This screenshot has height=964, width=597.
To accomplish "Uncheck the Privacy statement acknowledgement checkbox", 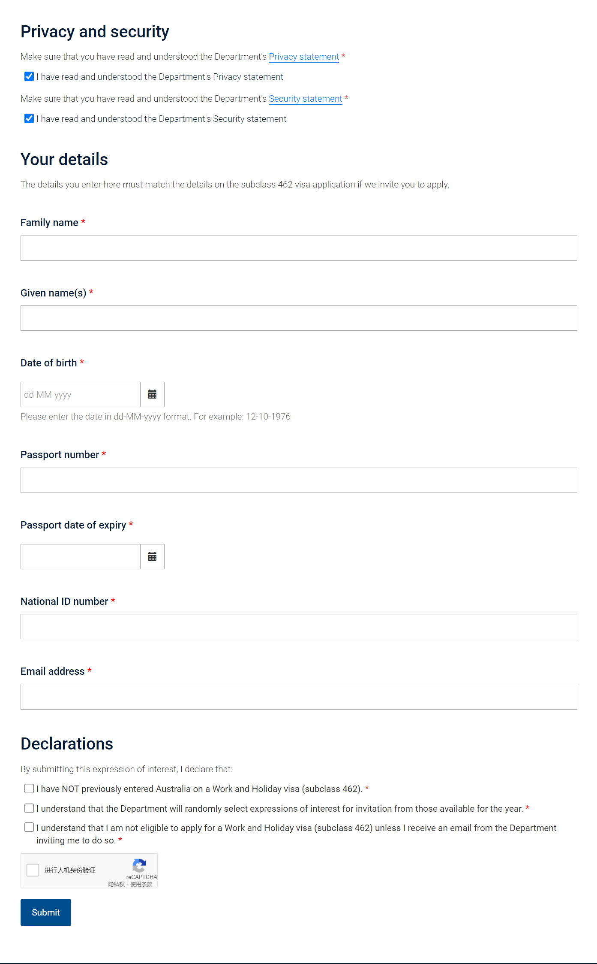I will pos(29,77).
